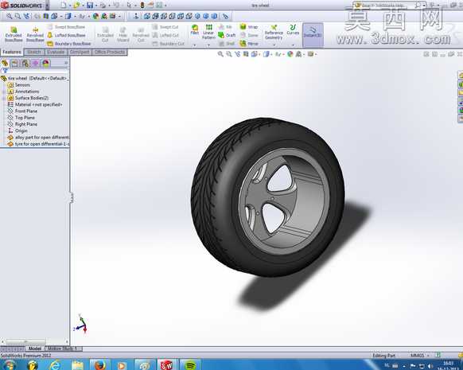Select the Fillet tool
The height and width of the screenshot is (370, 463).
[x=195, y=29]
